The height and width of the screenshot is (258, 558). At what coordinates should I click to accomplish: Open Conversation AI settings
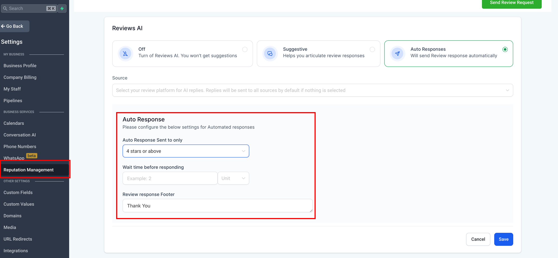tap(20, 135)
